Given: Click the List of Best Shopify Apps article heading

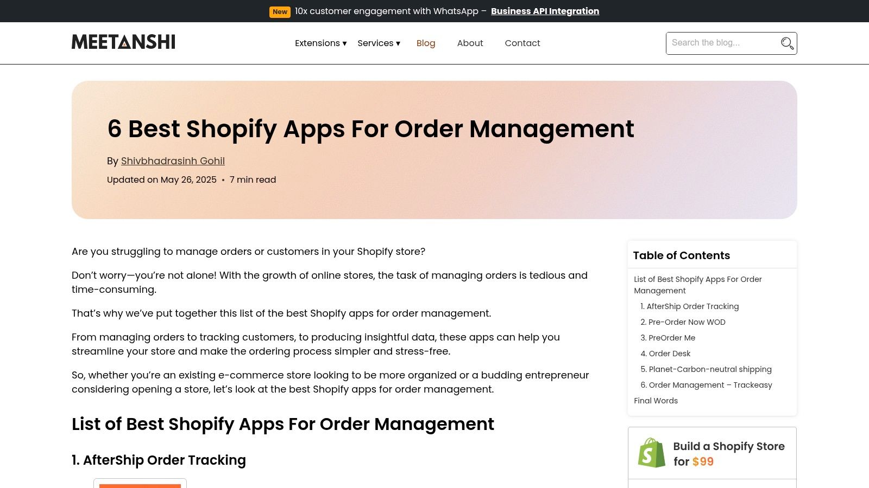Looking at the screenshot, I should (x=283, y=424).
